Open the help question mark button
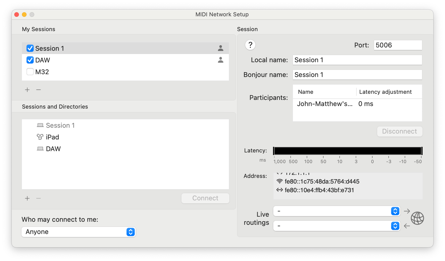Screen dimensions: 445x261 coord(250,45)
